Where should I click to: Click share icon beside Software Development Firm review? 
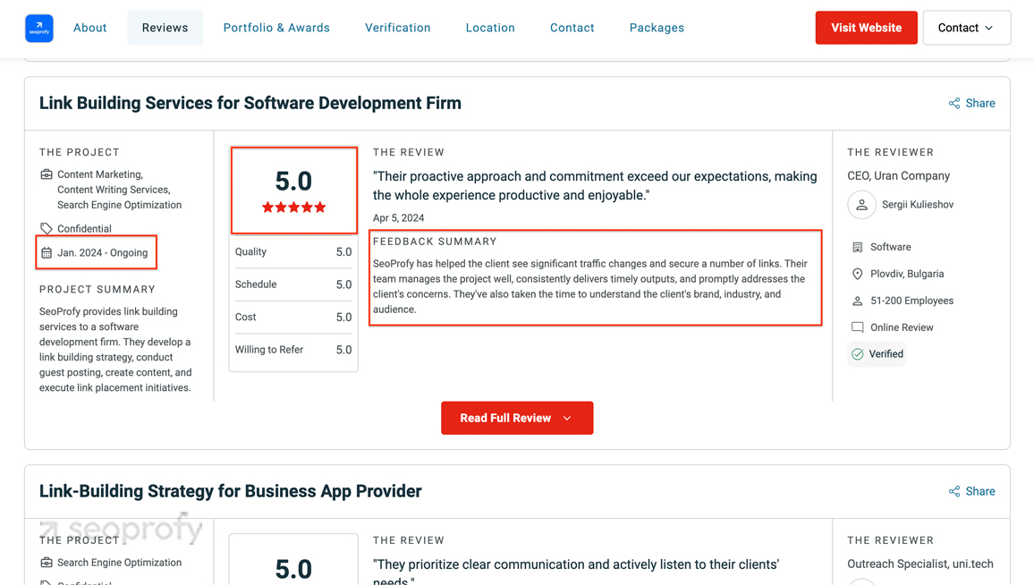click(954, 103)
